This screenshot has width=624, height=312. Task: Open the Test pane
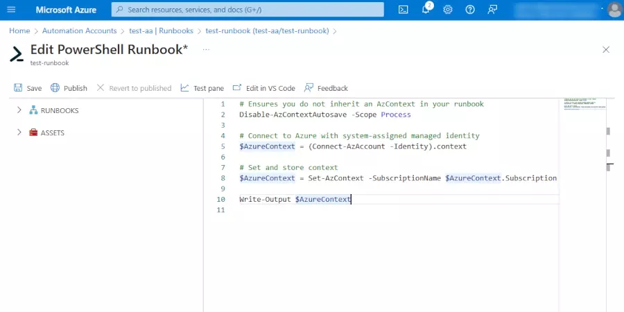202,88
